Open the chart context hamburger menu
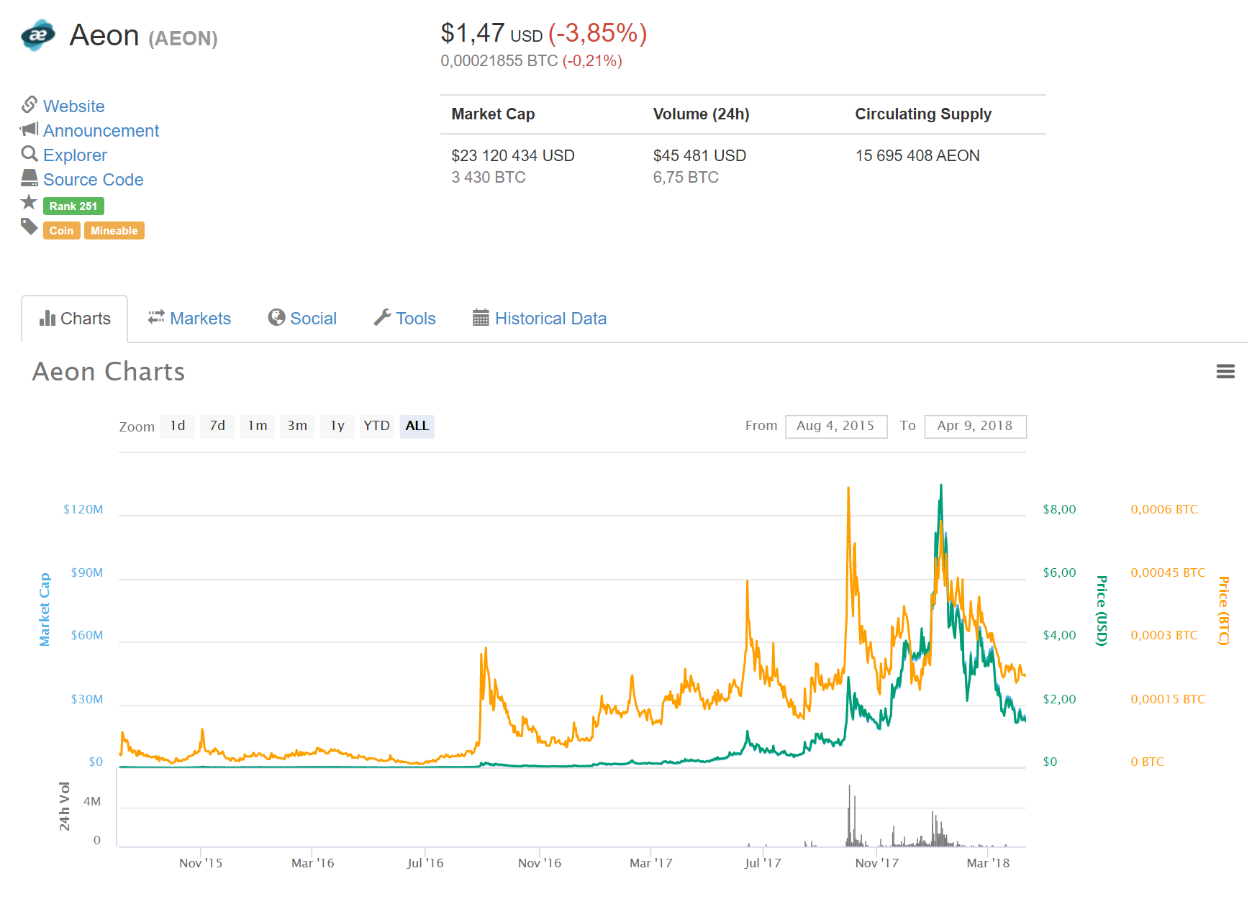The width and height of the screenshot is (1252, 899). tap(1225, 371)
